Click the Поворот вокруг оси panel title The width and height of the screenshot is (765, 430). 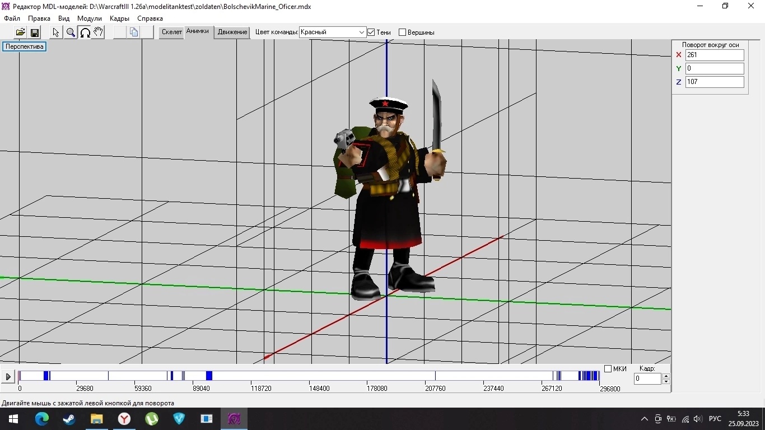coord(710,45)
